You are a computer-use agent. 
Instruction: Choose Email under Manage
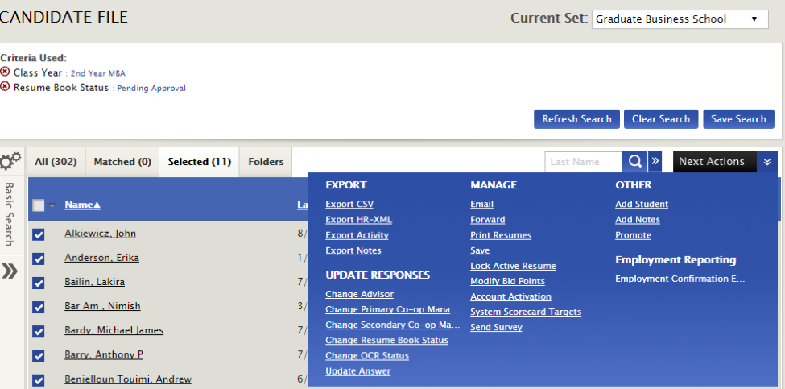click(482, 205)
